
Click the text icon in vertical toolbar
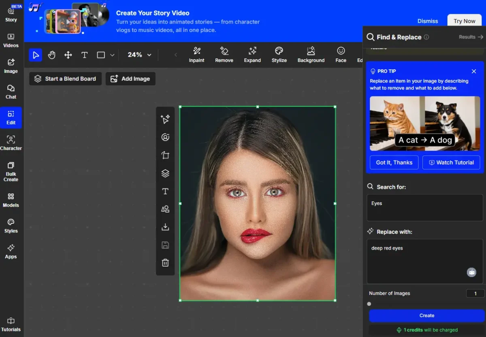[165, 191]
